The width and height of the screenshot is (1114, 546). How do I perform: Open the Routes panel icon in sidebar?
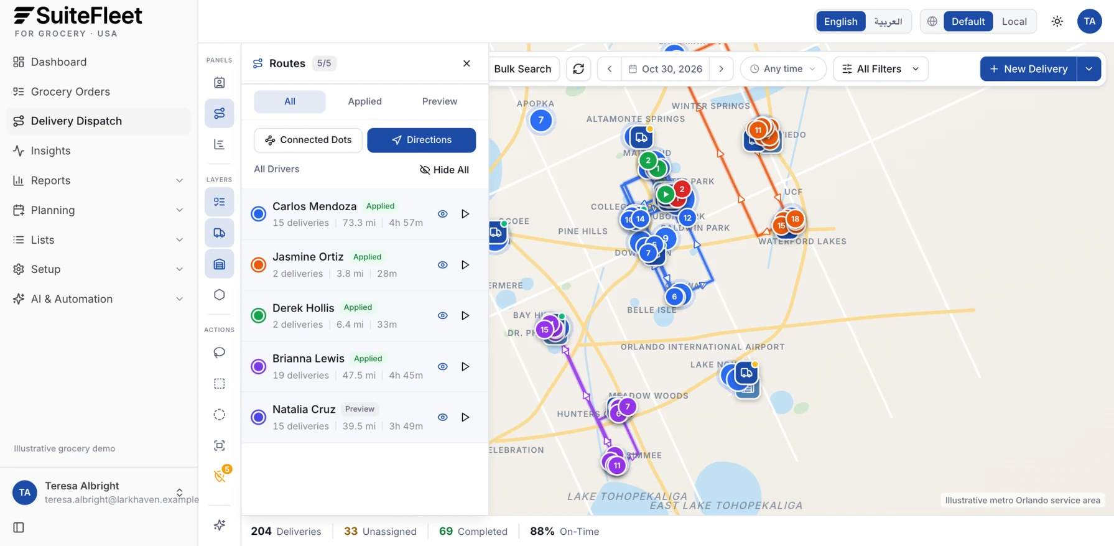click(x=219, y=113)
